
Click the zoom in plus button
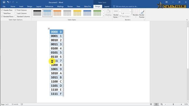click(x=181, y=104)
